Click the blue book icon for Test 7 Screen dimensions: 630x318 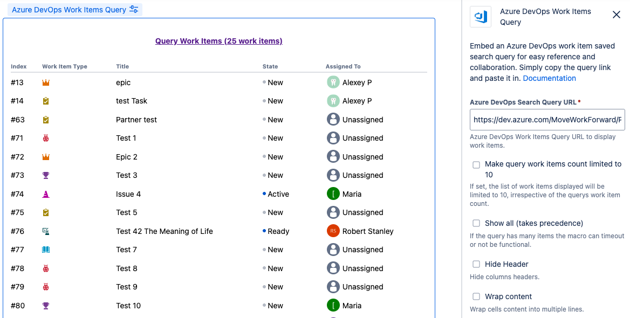[x=46, y=250]
